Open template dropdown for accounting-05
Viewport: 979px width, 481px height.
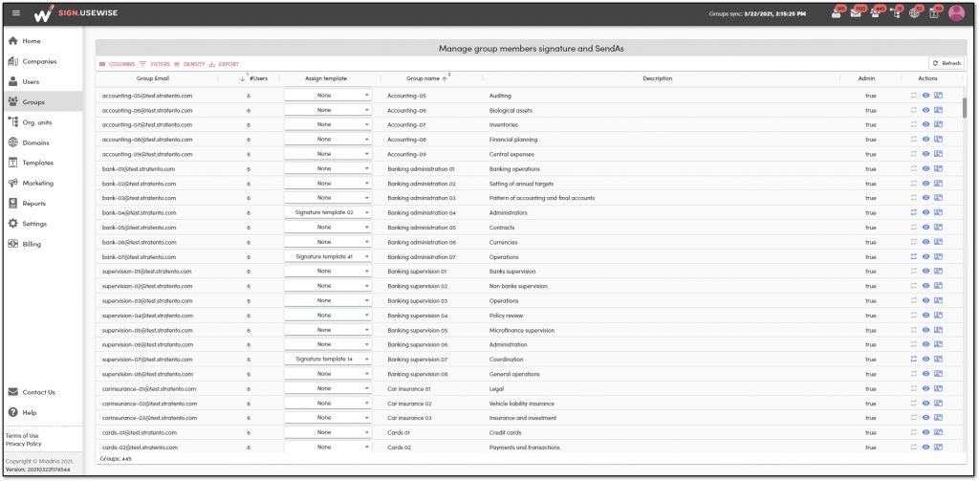tap(328, 96)
